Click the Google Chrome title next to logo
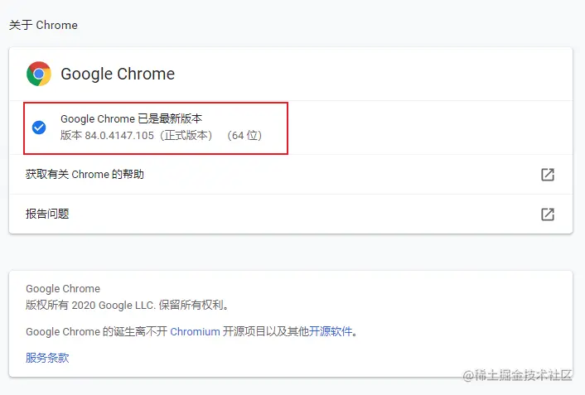This screenshot has width=585, height=395. 118,74
